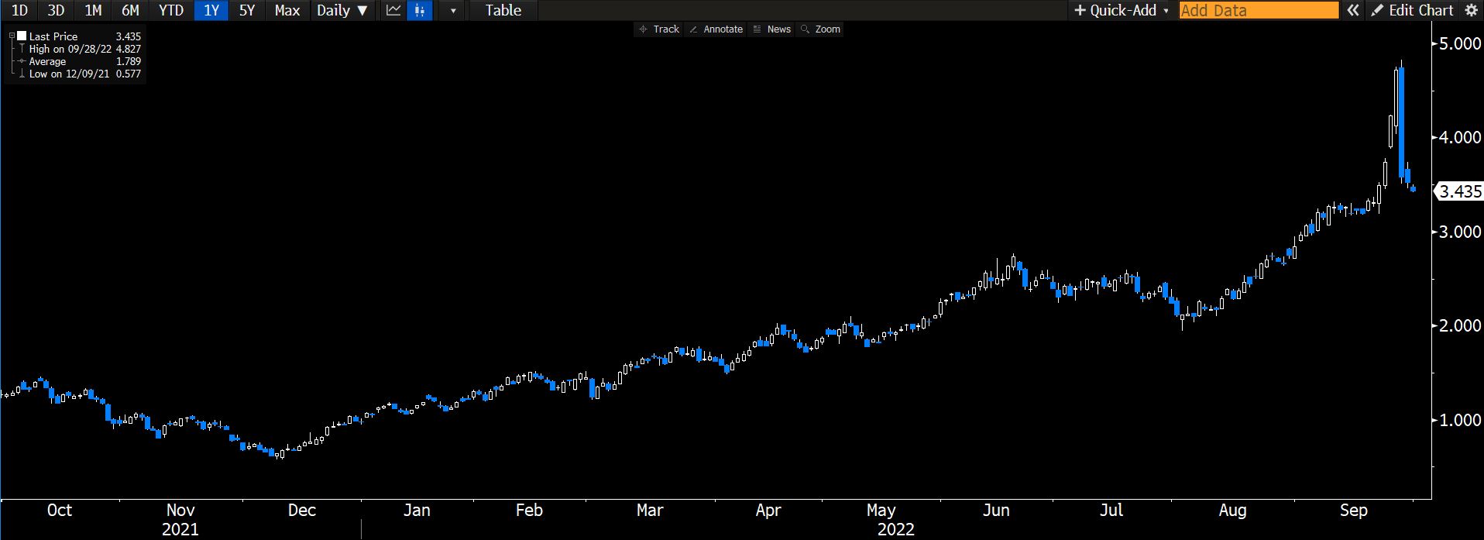Expand the chart type dropdown arrow

453,11
